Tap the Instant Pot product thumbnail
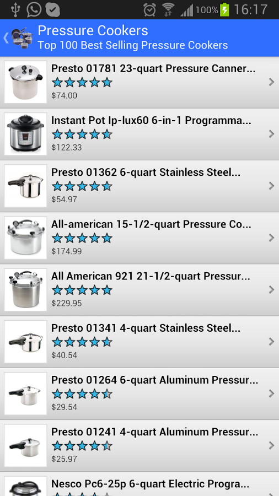Viewport: 279px width, 496px height. [25, 134]
